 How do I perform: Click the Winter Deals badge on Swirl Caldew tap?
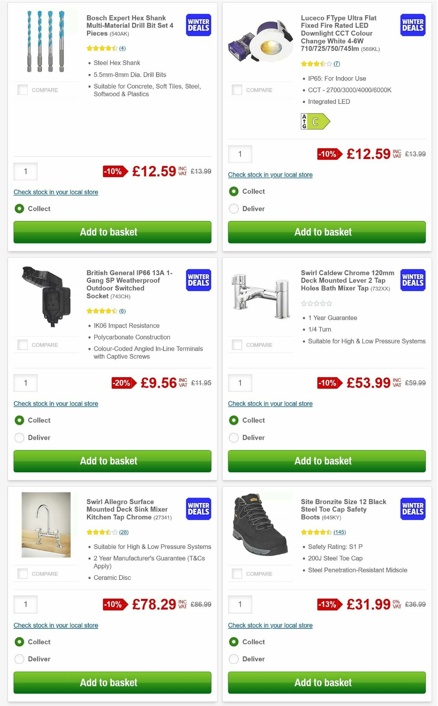[x=412, y=280]
